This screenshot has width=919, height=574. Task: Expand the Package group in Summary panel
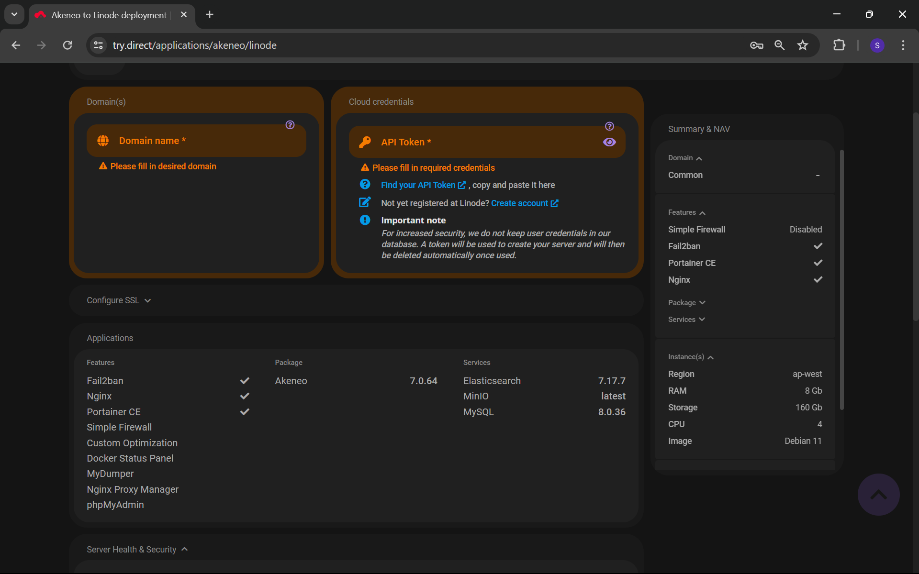(x=687, y=303)
